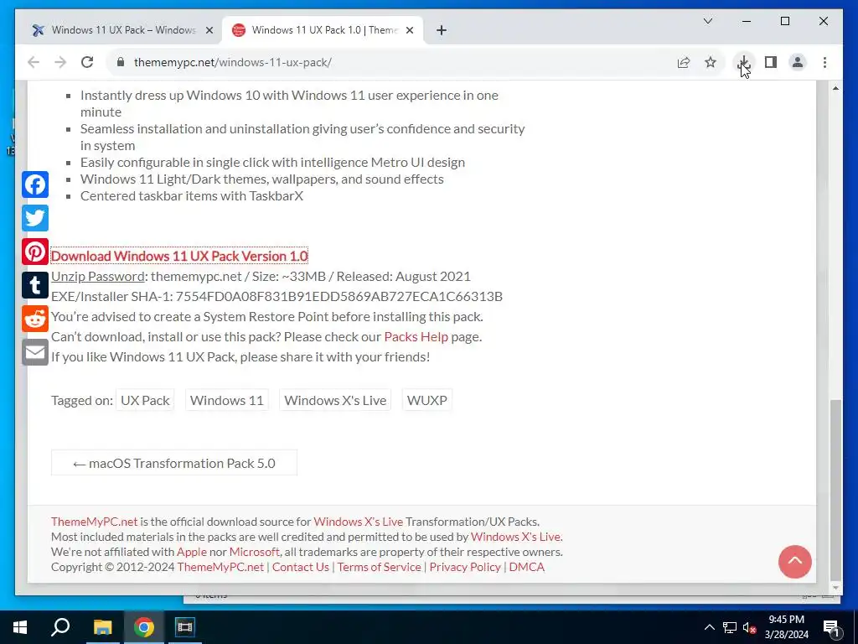Share page on Reddit
The height and width of the screenshot is (644, 858).
click(x=35, y=319)
